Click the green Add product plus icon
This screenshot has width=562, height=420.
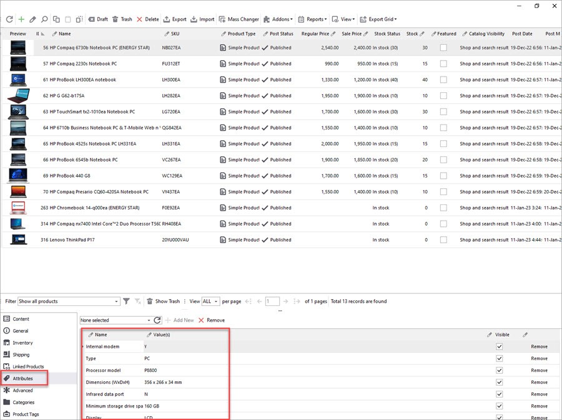pyautogui.click(x=21, y=19)
